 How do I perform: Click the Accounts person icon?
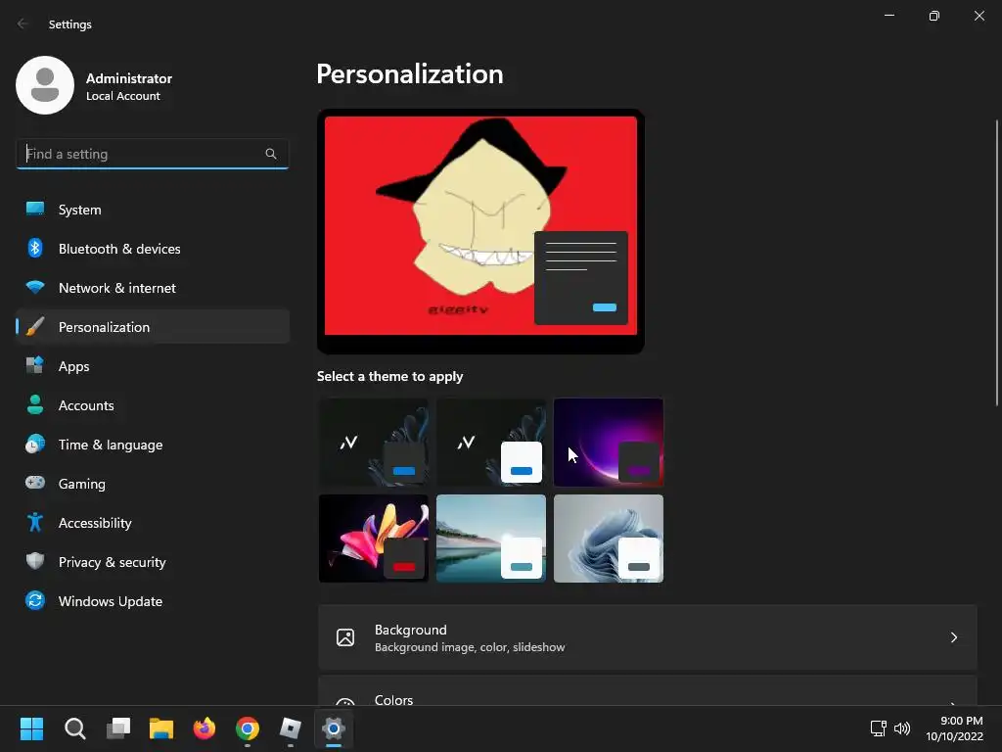click(x=35, y=404)
